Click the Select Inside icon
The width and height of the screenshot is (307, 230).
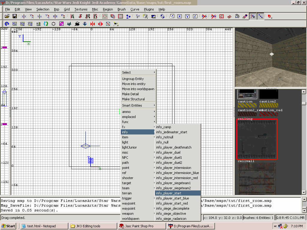tap(95, 16)
